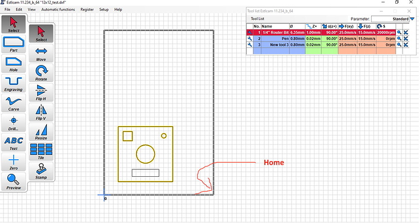This screenshot has width=419, height=223.
Task: Choose the Part tool
Action: pos(13,44)
